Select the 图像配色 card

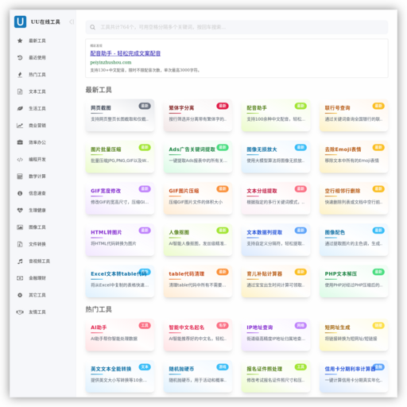coord(354,240)
